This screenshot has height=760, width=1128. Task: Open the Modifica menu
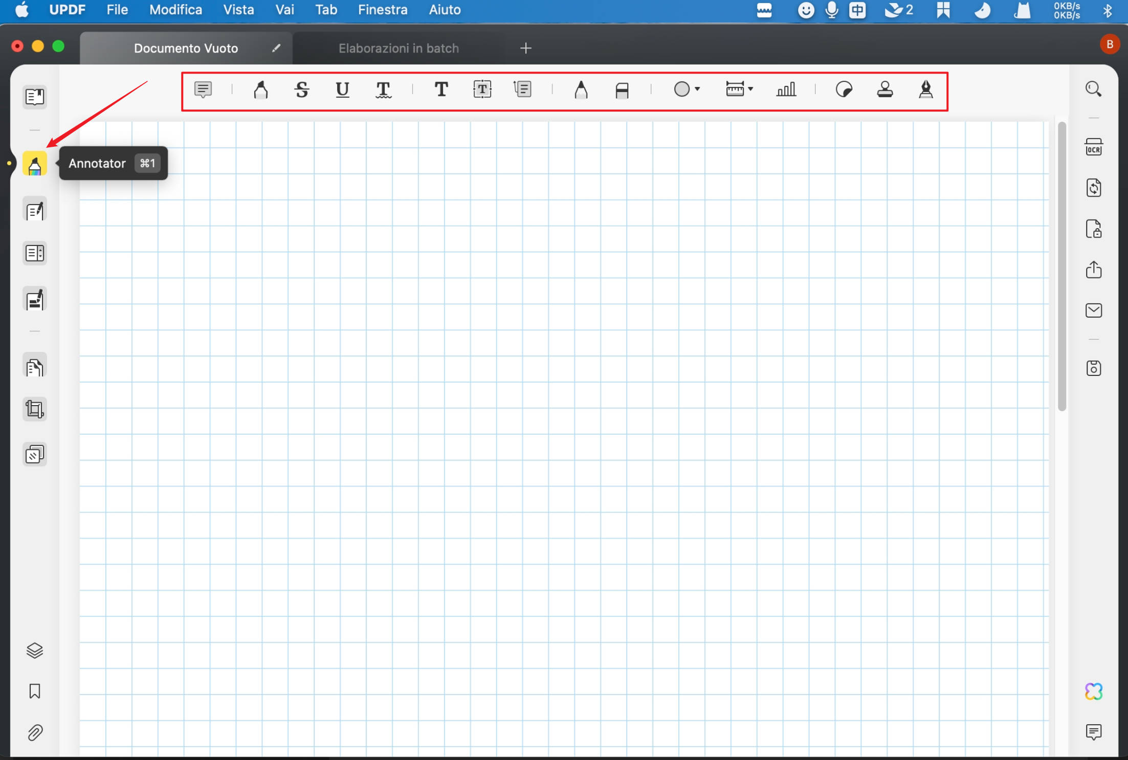point(175,10)
